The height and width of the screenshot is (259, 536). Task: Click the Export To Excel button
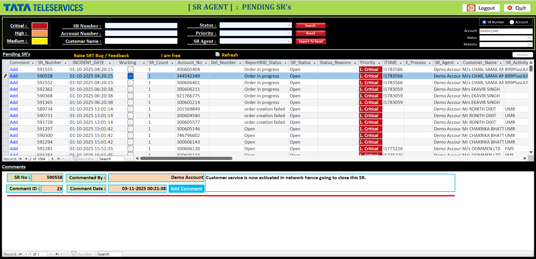[311, 41]
